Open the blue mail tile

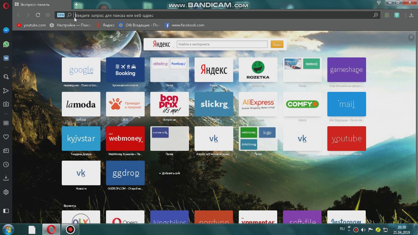(x=346, y=104)
